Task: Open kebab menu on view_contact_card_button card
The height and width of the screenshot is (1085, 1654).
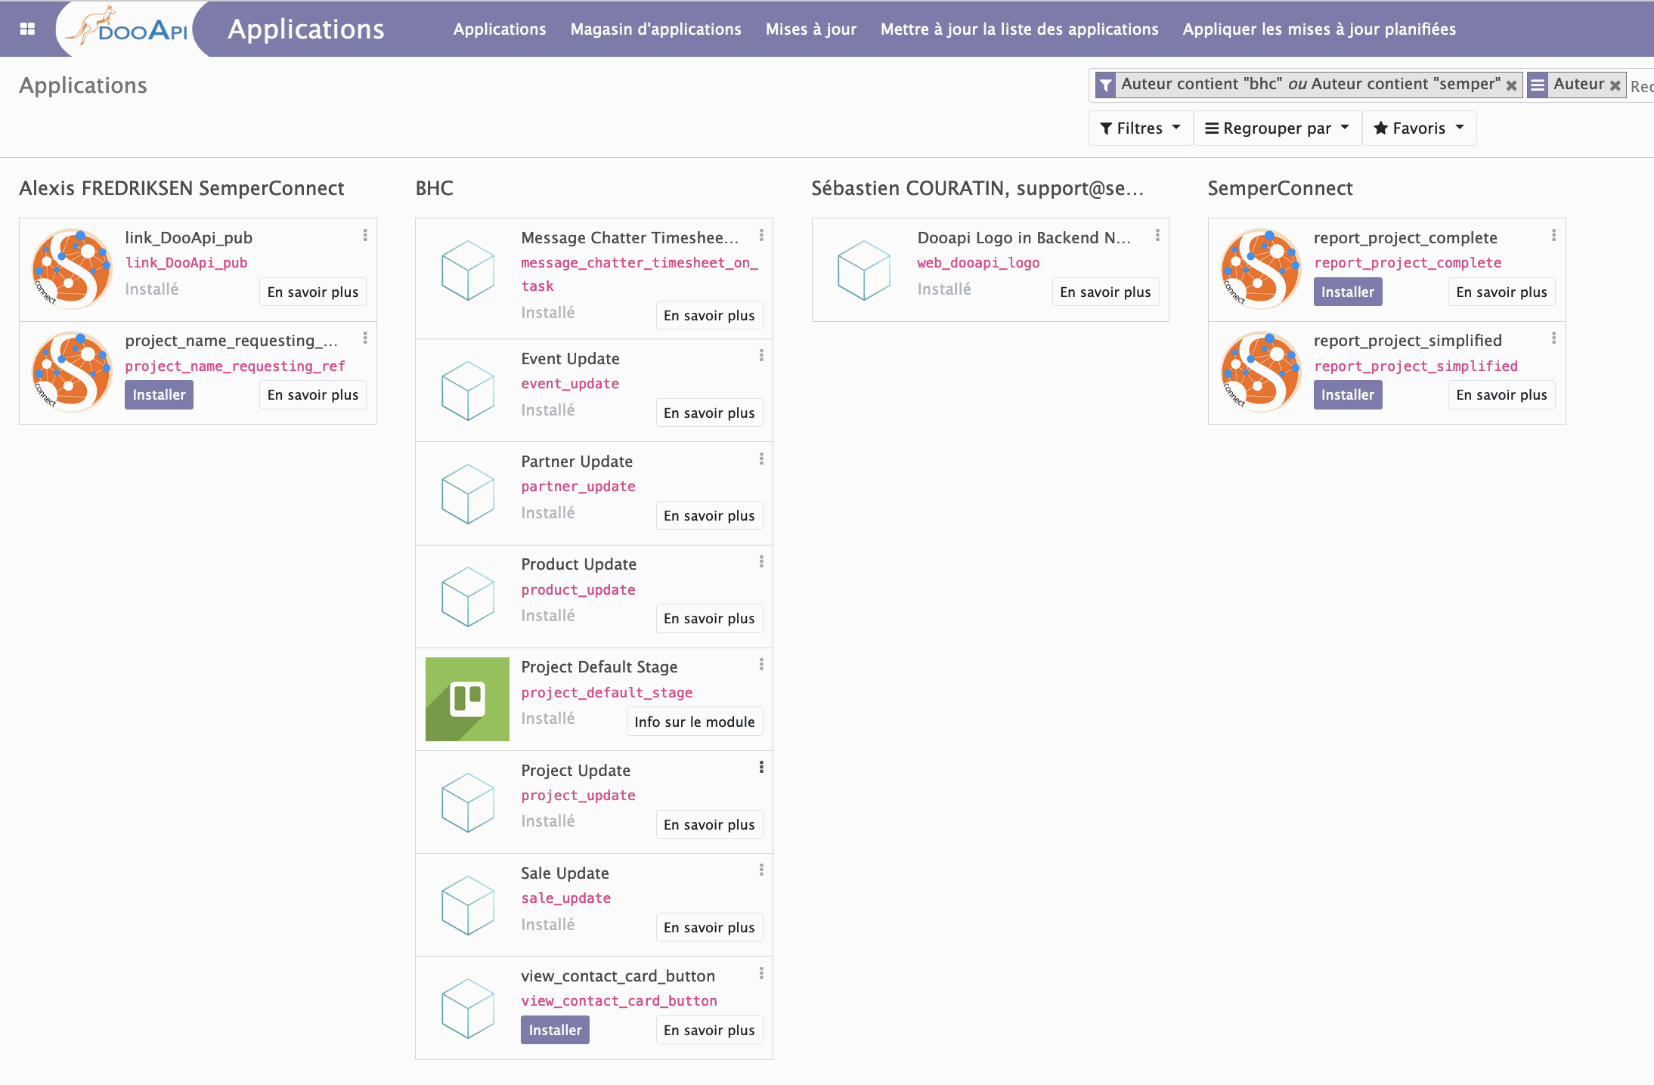Action: 761,974
